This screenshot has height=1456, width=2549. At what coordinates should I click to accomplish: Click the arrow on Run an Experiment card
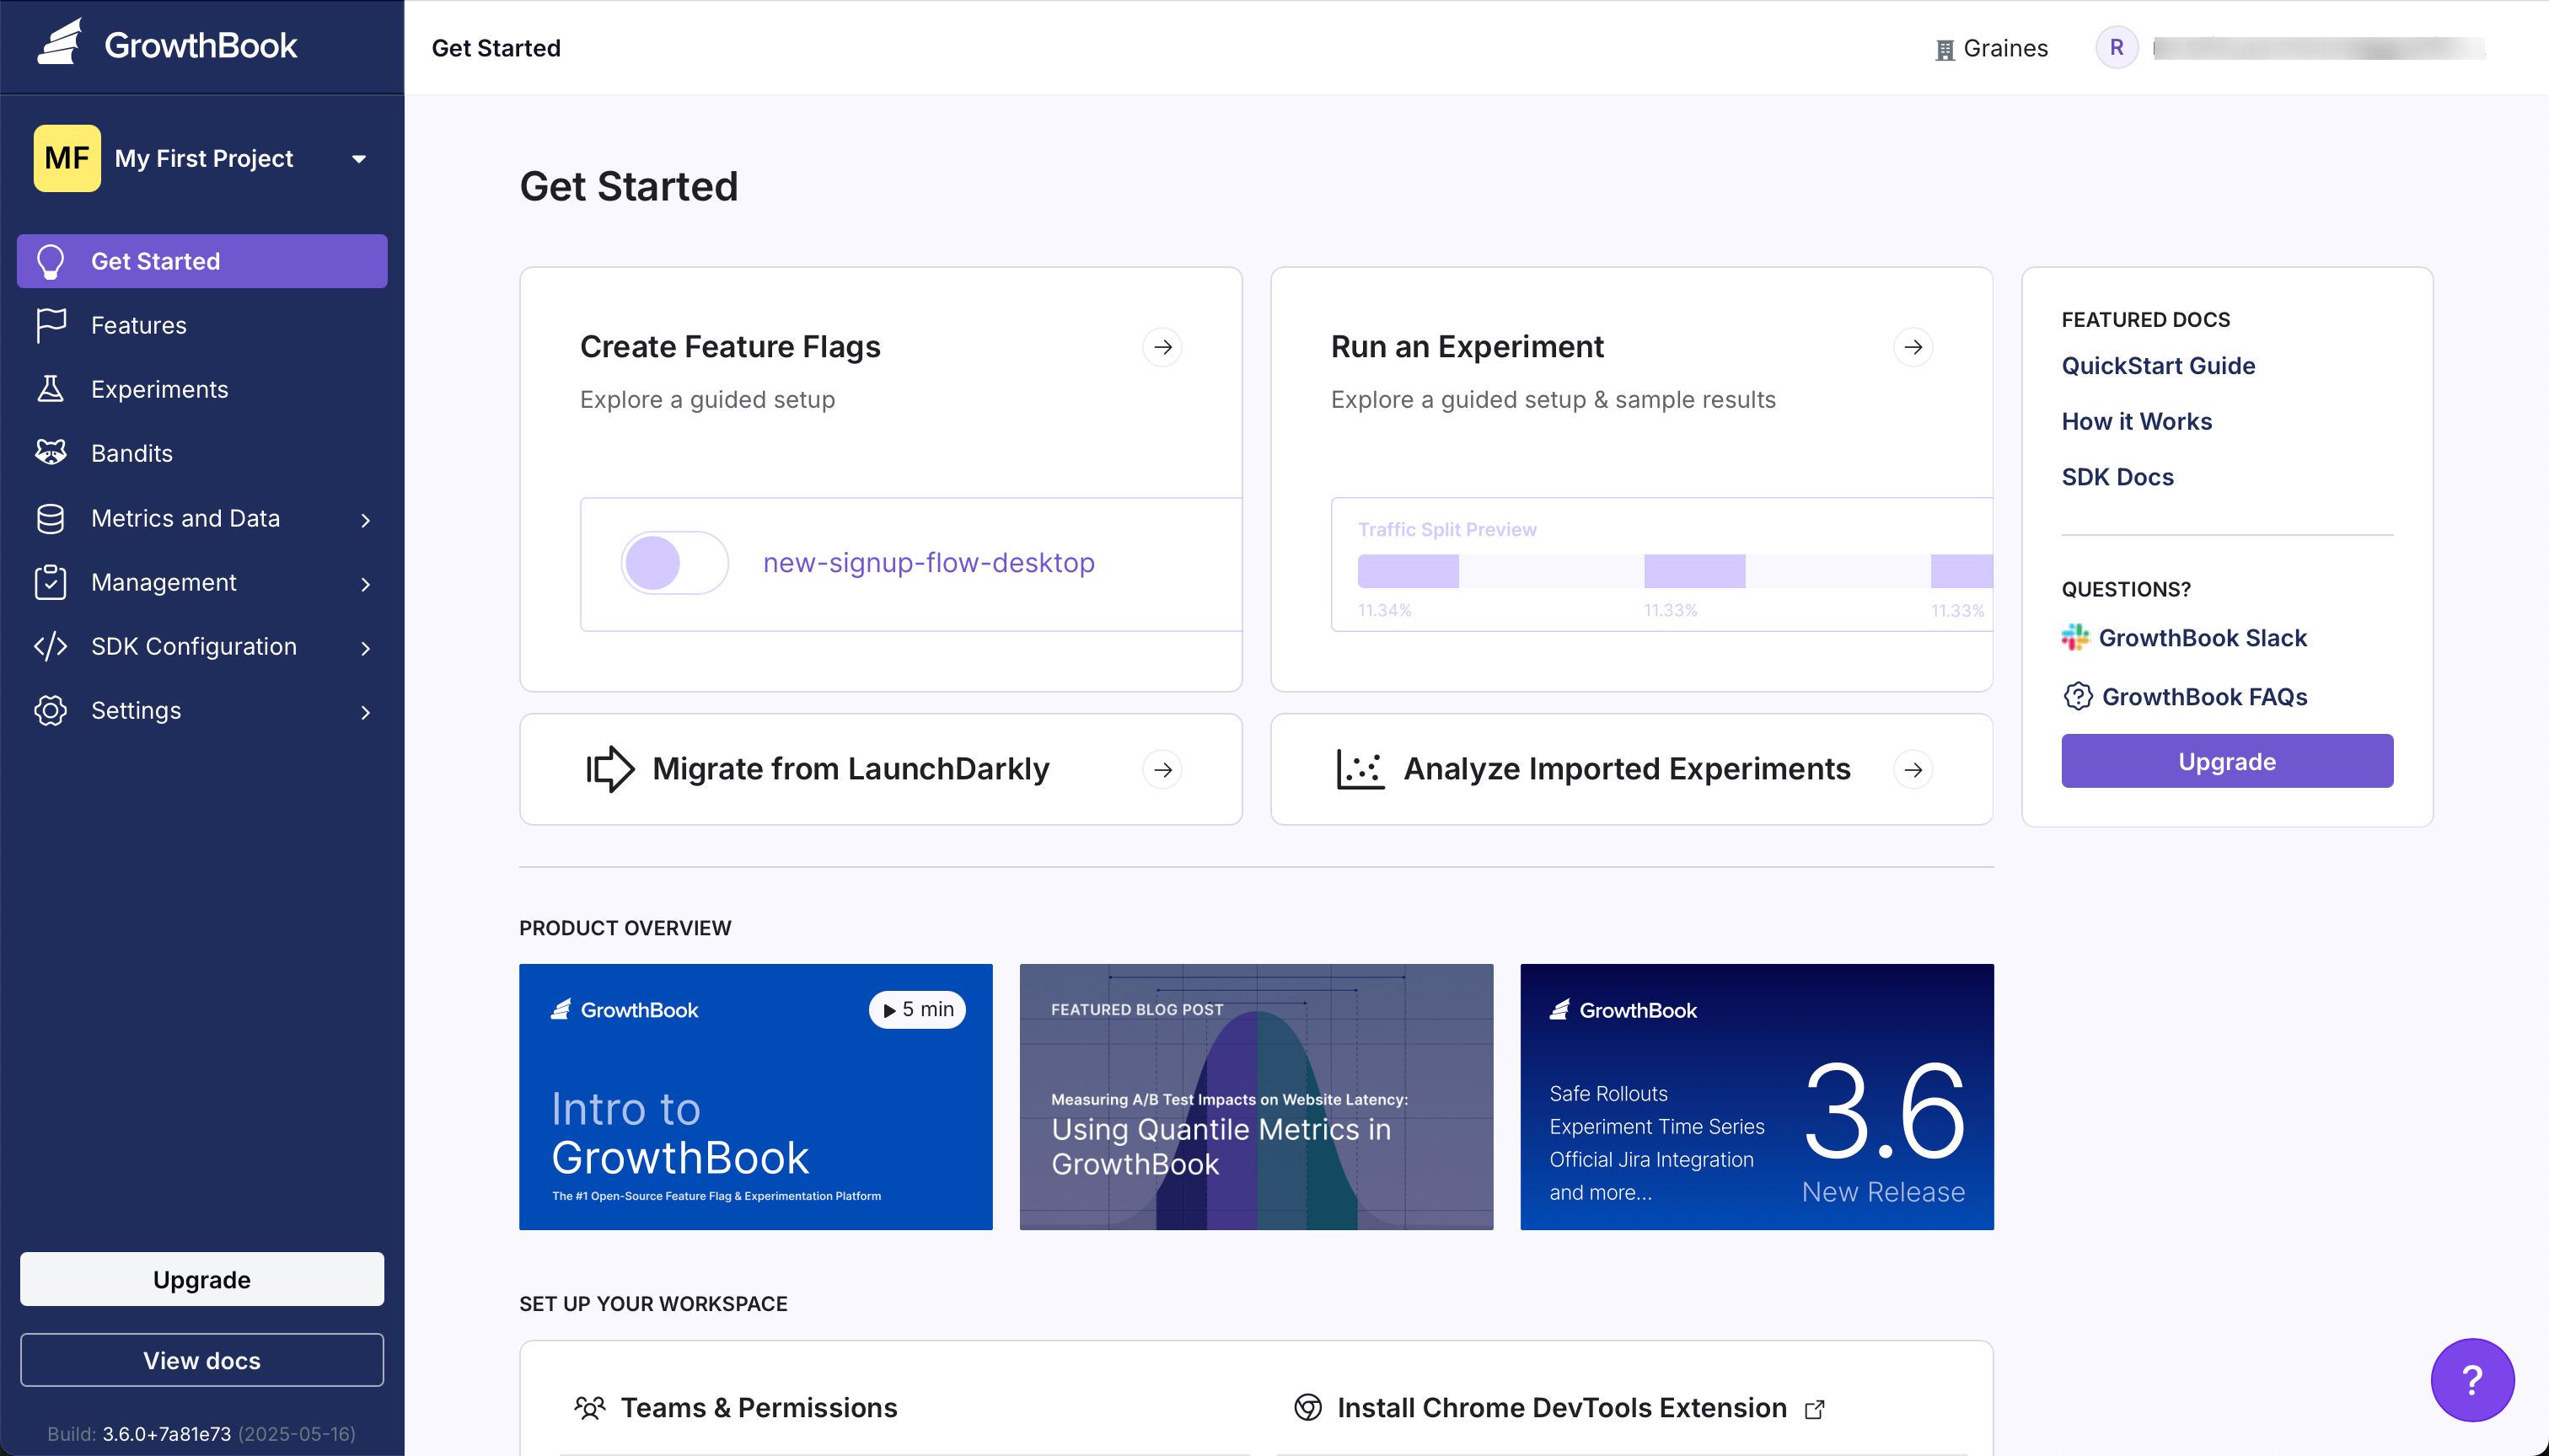click(x=1913, y=347)
